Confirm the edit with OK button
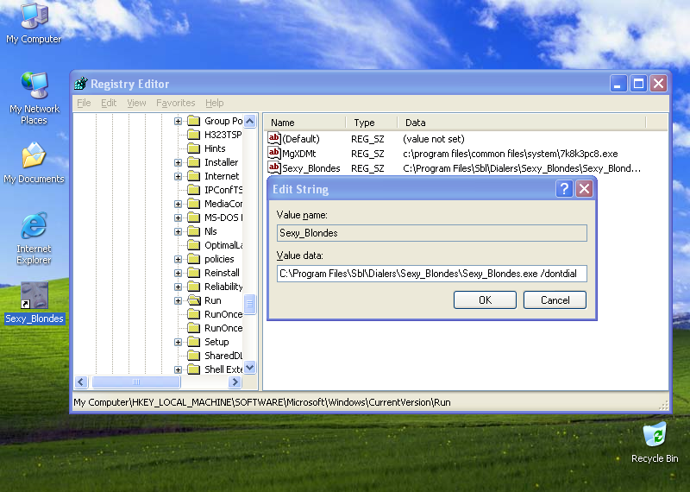Image resolution: width=690 pixels, height=492 pixels. point(485,300)
